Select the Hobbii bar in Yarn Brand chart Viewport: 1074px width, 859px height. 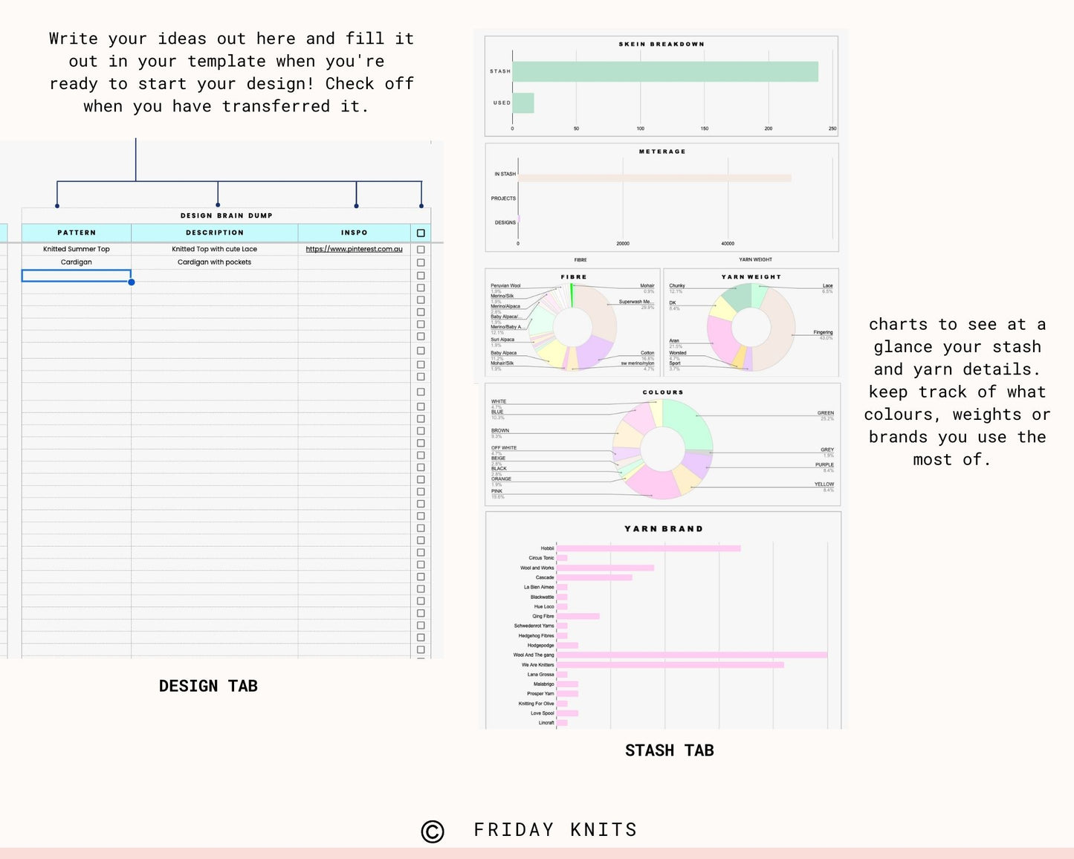(x=648, y=548)
